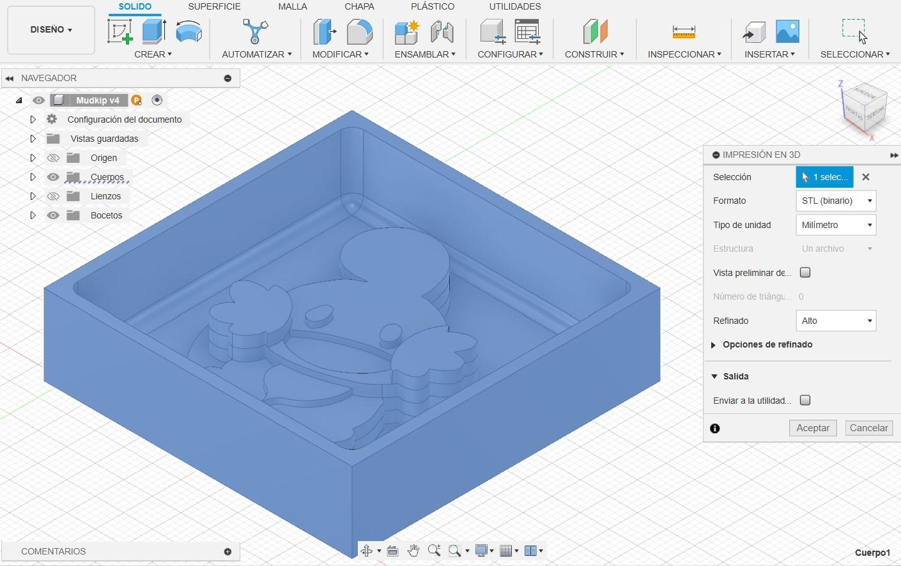Viewport: 901px width, 566px height.
Task: Switch to the UTILIDADES tab
Action: click(x=515, y=6)
